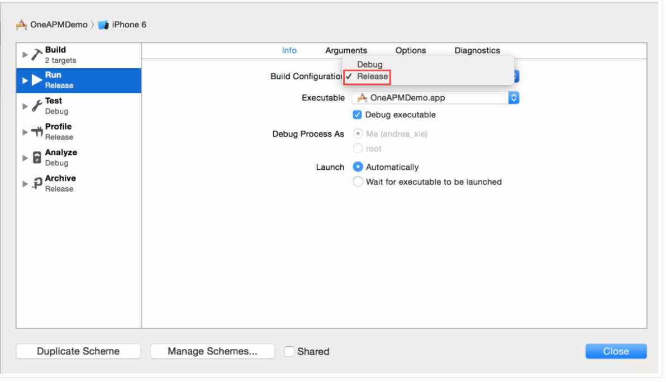The width and height of the screenshot is (666, 382).
Task: Select the Archive Release row
Action: [x=79, y=184]
